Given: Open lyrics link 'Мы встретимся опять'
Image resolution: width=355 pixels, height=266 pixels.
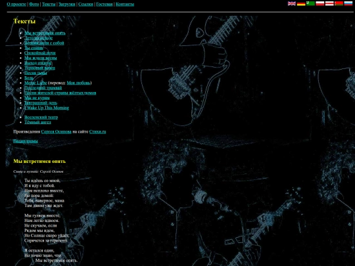Looking at the screenshot, I should pos(45,33).
